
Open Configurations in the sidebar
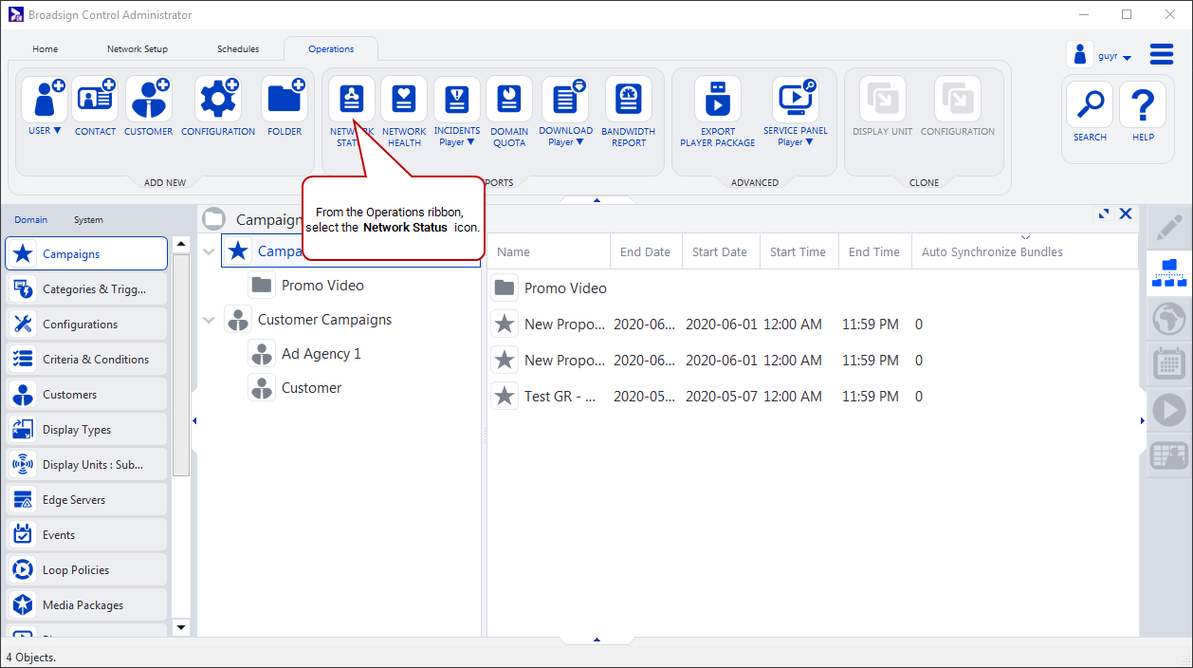pyautogui.click(x=86, y=325)
